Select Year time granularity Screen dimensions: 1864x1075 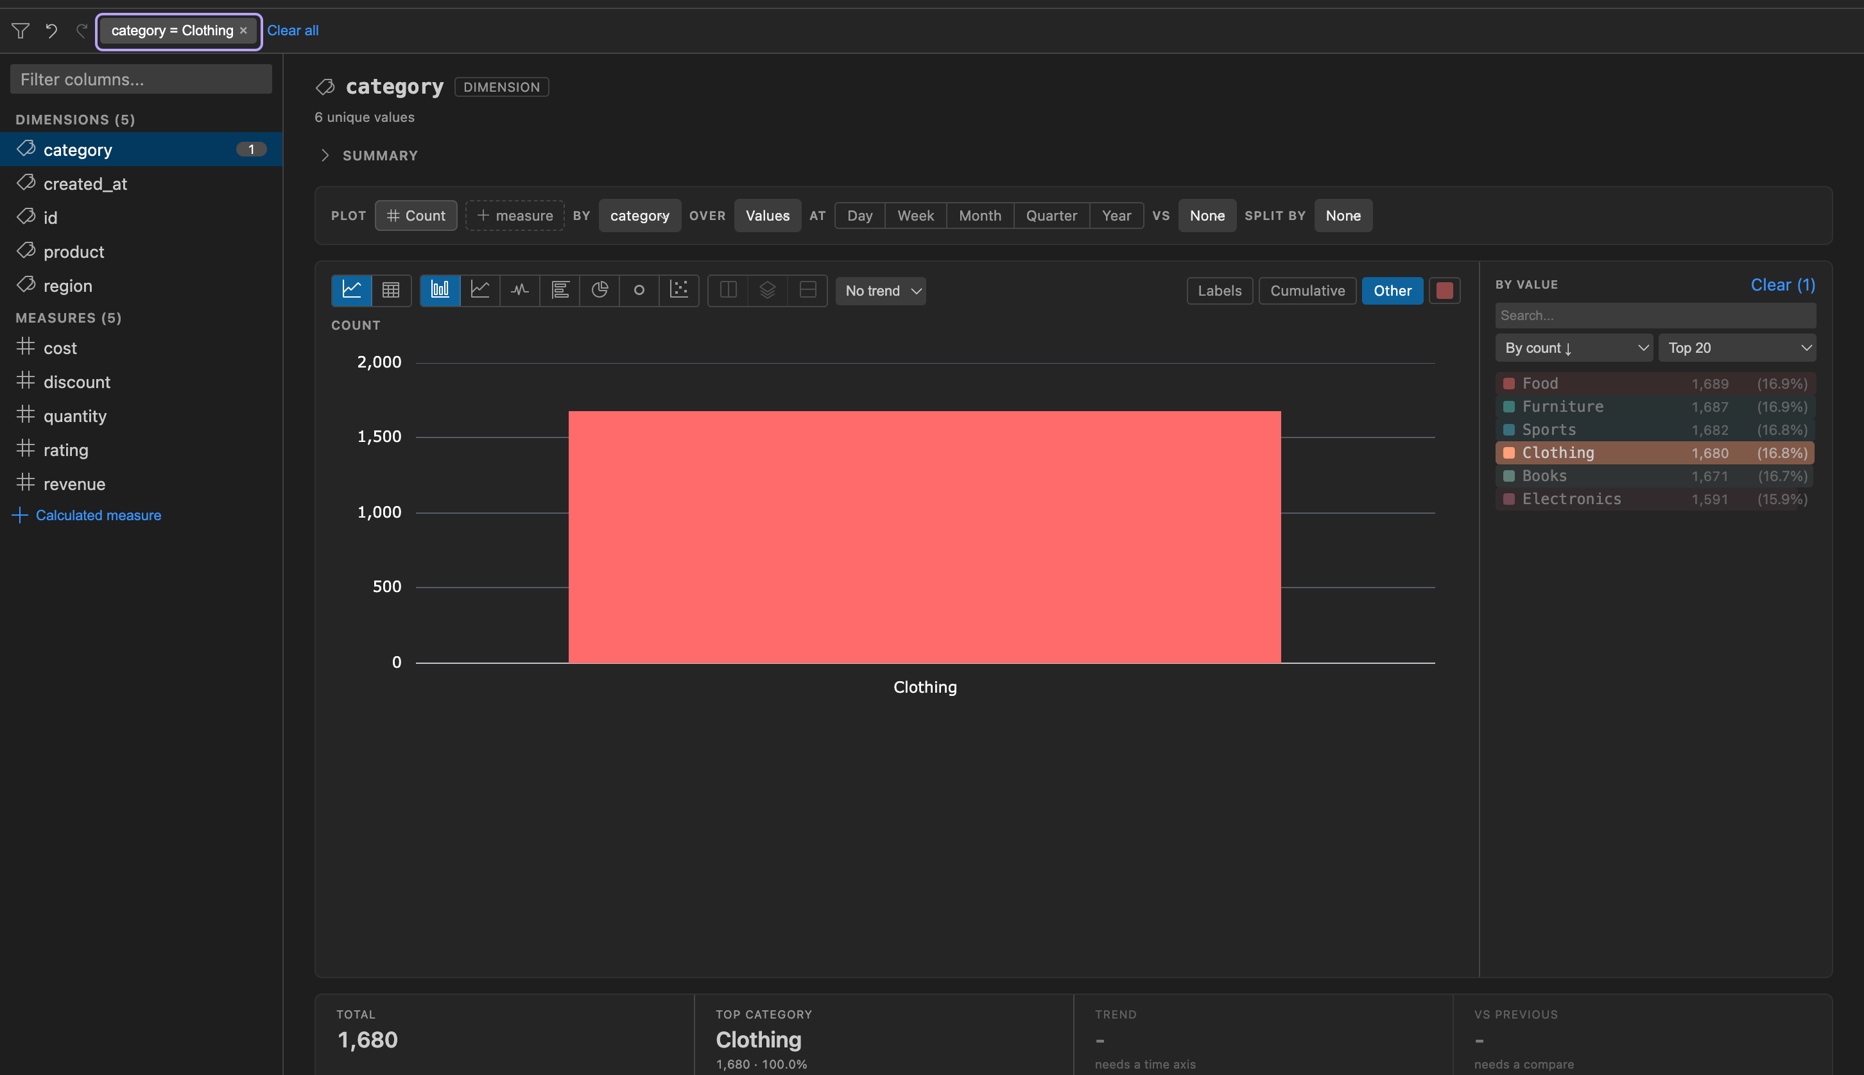point(1117,216)
